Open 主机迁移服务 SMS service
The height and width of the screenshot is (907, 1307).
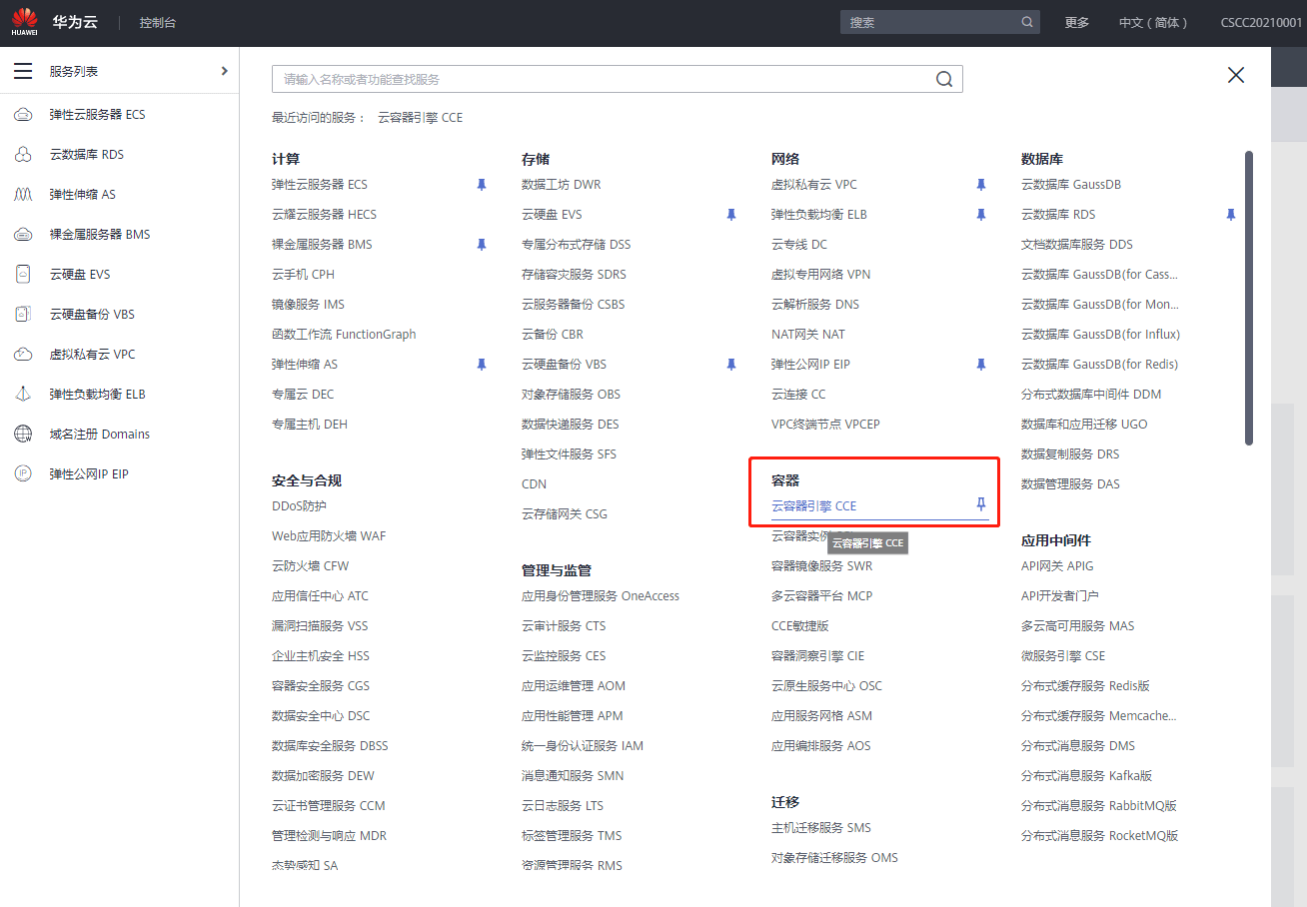tap(821, 828)
